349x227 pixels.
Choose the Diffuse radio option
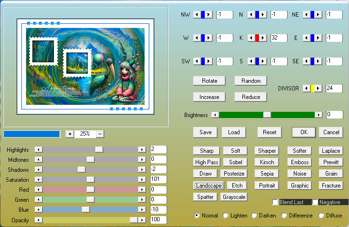pyautogui.click(x=321, y=216)
